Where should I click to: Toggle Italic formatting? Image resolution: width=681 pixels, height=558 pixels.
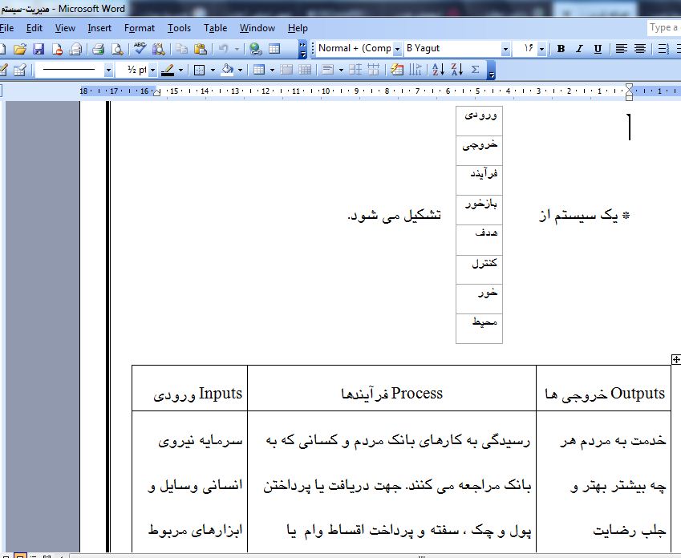pyautogui.click(x=578, y=49)
